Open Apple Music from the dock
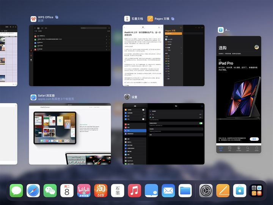This screenshot has height=205, width=273. coord(135,191)
